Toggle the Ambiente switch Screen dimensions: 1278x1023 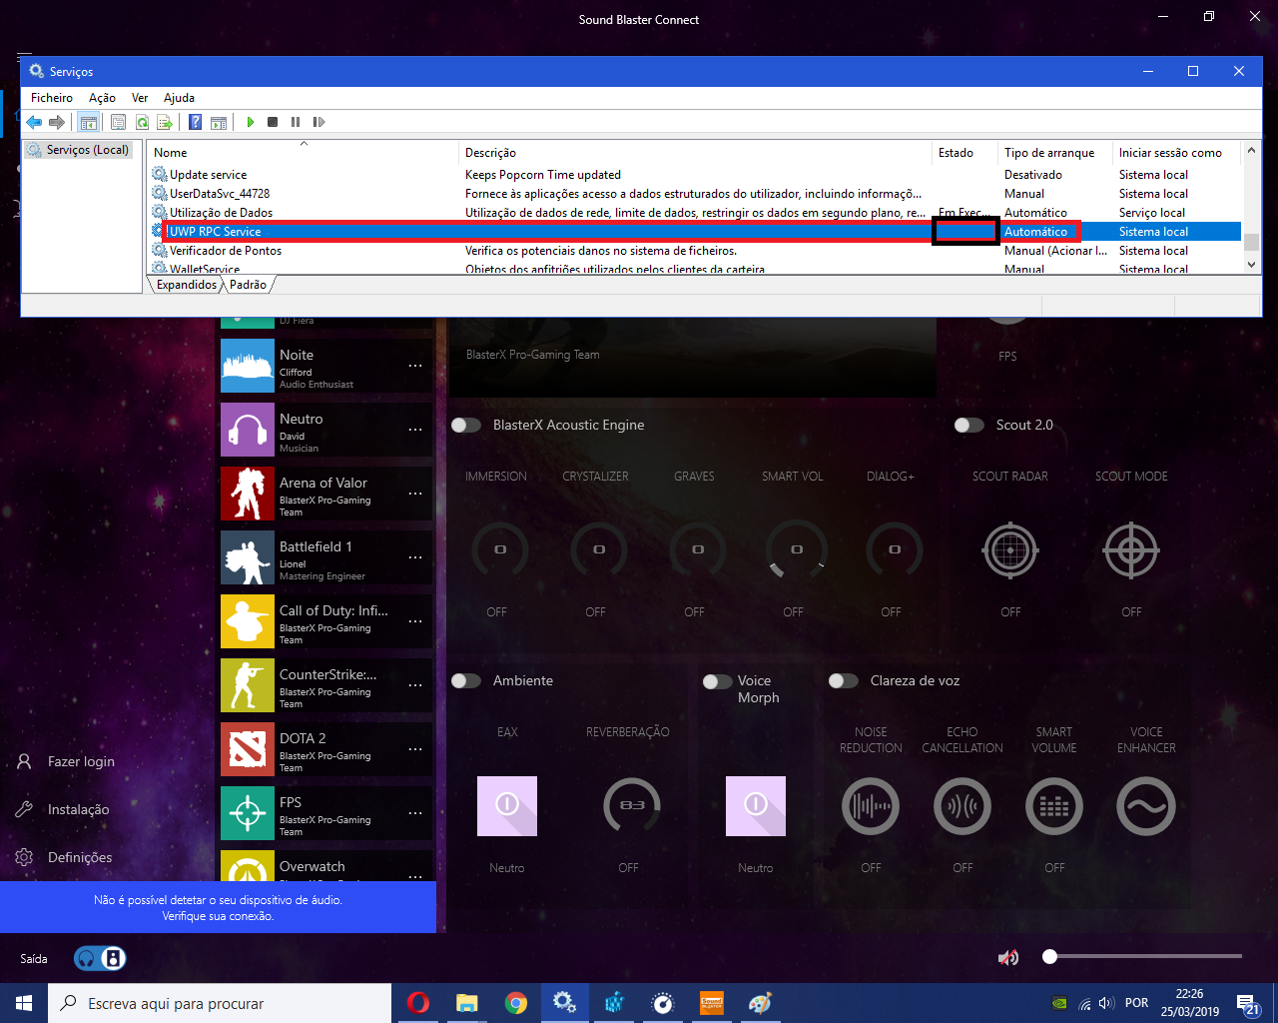point(466,680)
